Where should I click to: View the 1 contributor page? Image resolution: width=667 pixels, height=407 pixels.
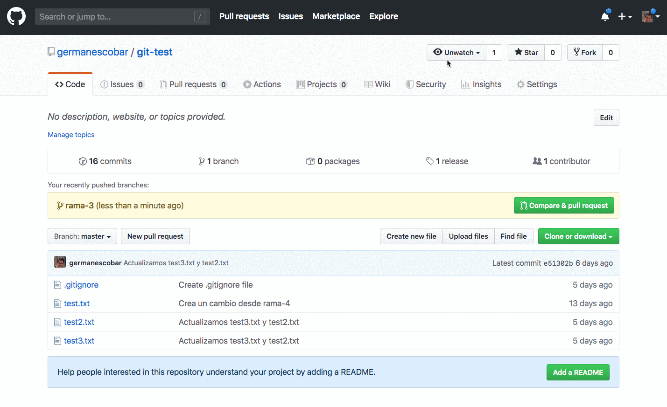pos(562,161)
